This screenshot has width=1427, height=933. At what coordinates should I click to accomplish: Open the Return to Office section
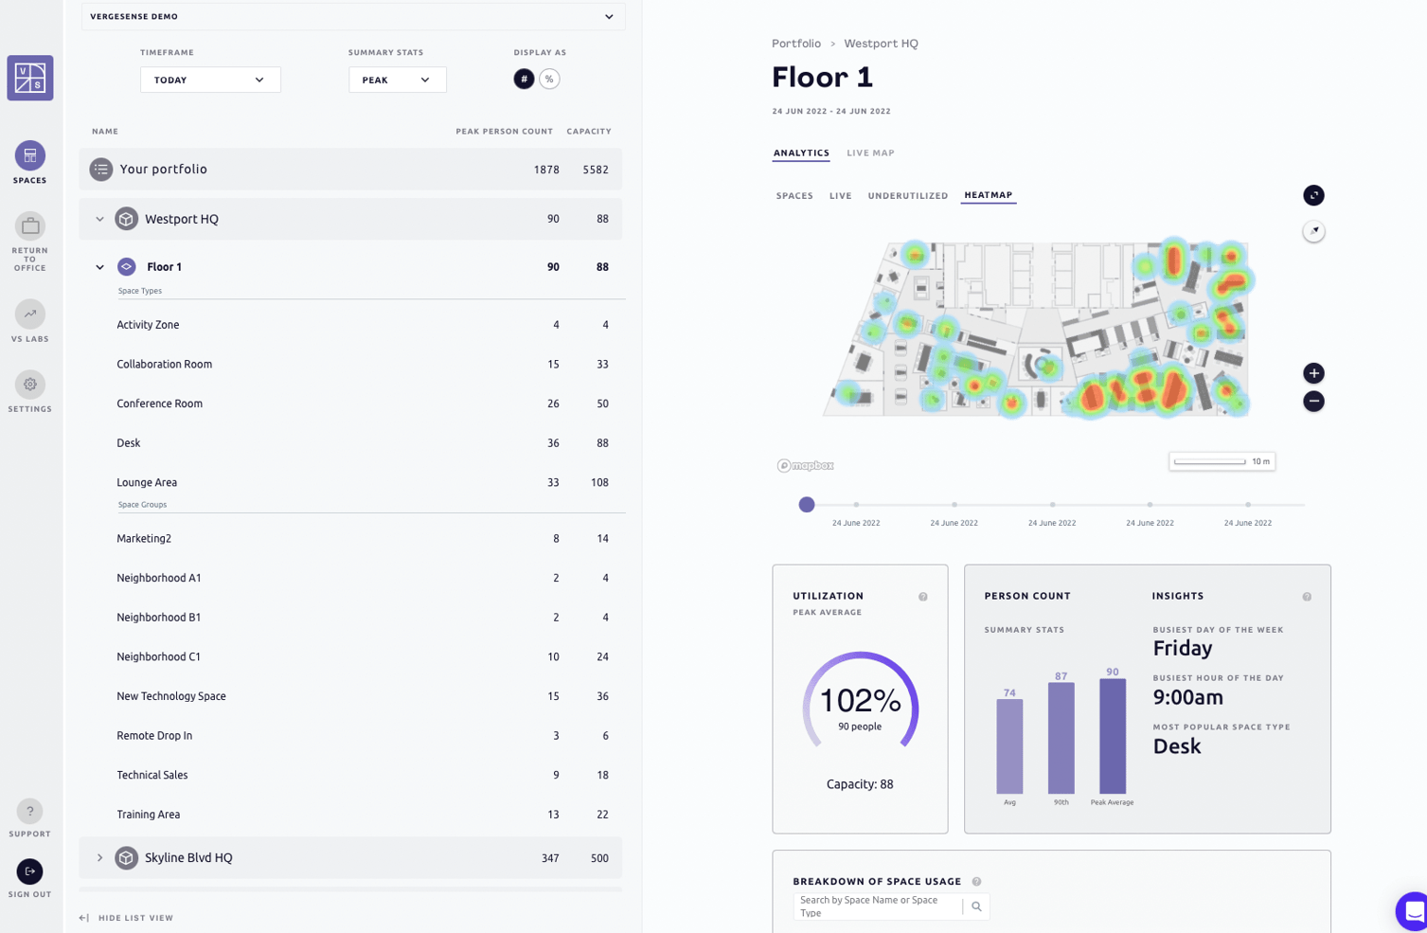click(29, 227)
